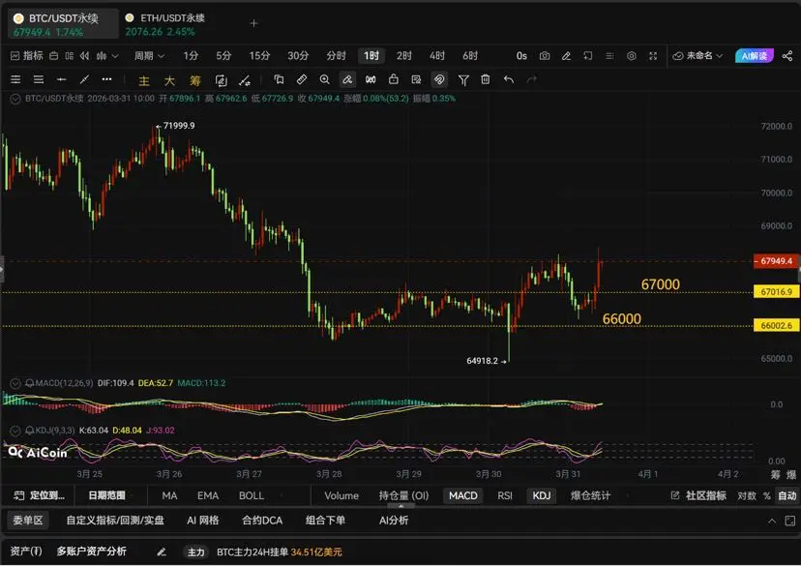
Task: Switch to the ETH/USDT永续 tab
Action: click(164, 24)
